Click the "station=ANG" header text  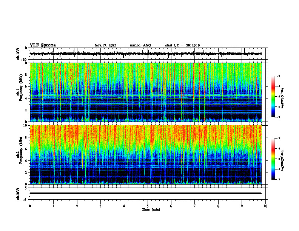click(x=140, y=45)
